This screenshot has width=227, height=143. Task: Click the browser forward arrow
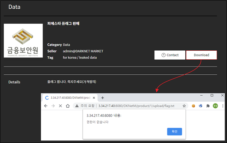coord(53,106)
